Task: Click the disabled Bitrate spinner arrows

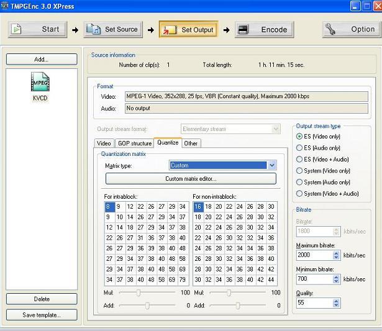Action: click(x=336, y=231)
